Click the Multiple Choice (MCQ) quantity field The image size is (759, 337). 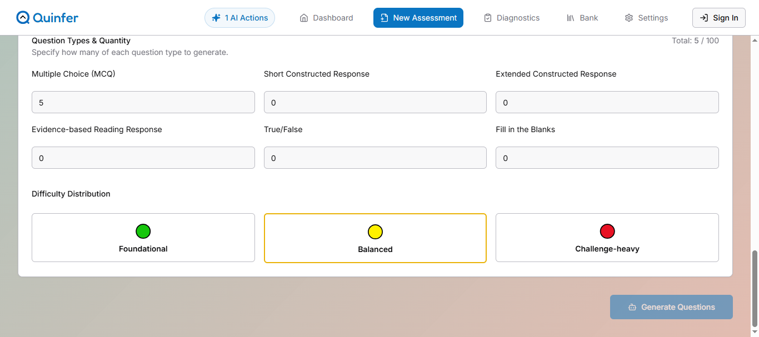click(x=143, y=103)
